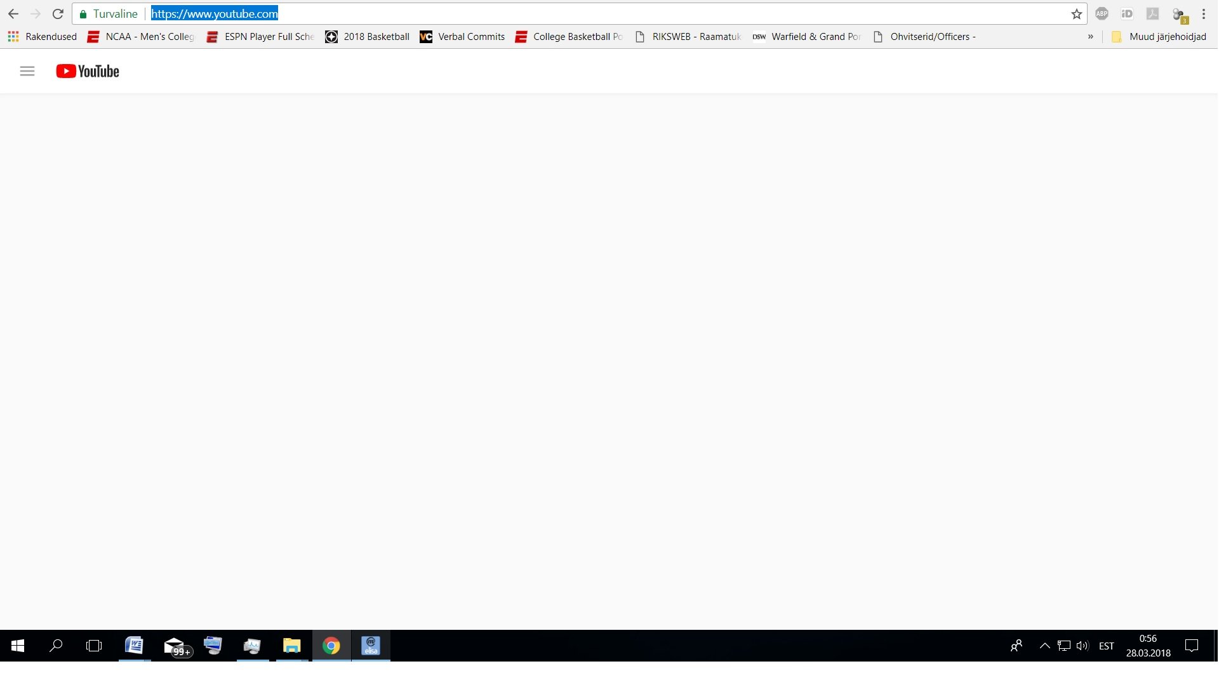Reload the page with refresh icon

coord(58,14)
